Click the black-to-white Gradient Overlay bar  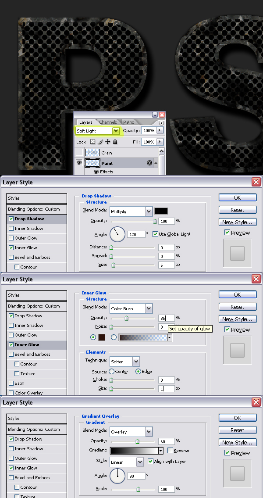(134, 450)
